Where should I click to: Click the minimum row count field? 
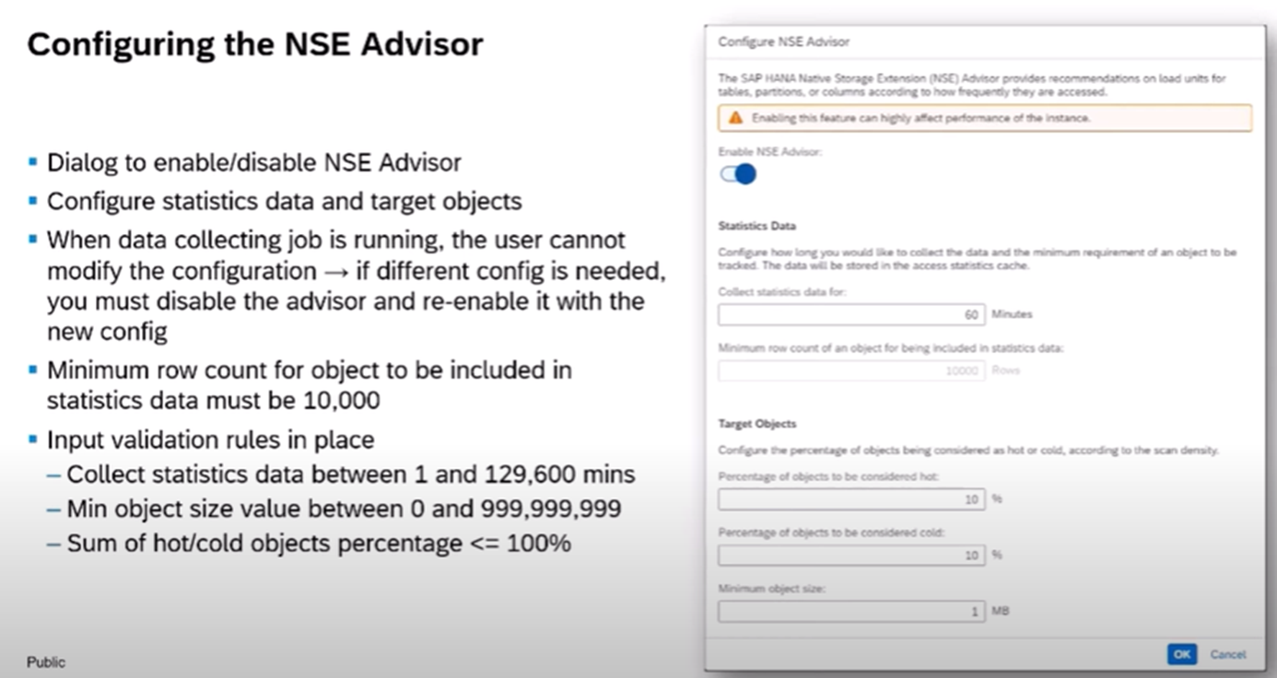click(x=851, y=370)
